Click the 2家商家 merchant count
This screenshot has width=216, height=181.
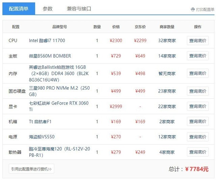[167, 122]
